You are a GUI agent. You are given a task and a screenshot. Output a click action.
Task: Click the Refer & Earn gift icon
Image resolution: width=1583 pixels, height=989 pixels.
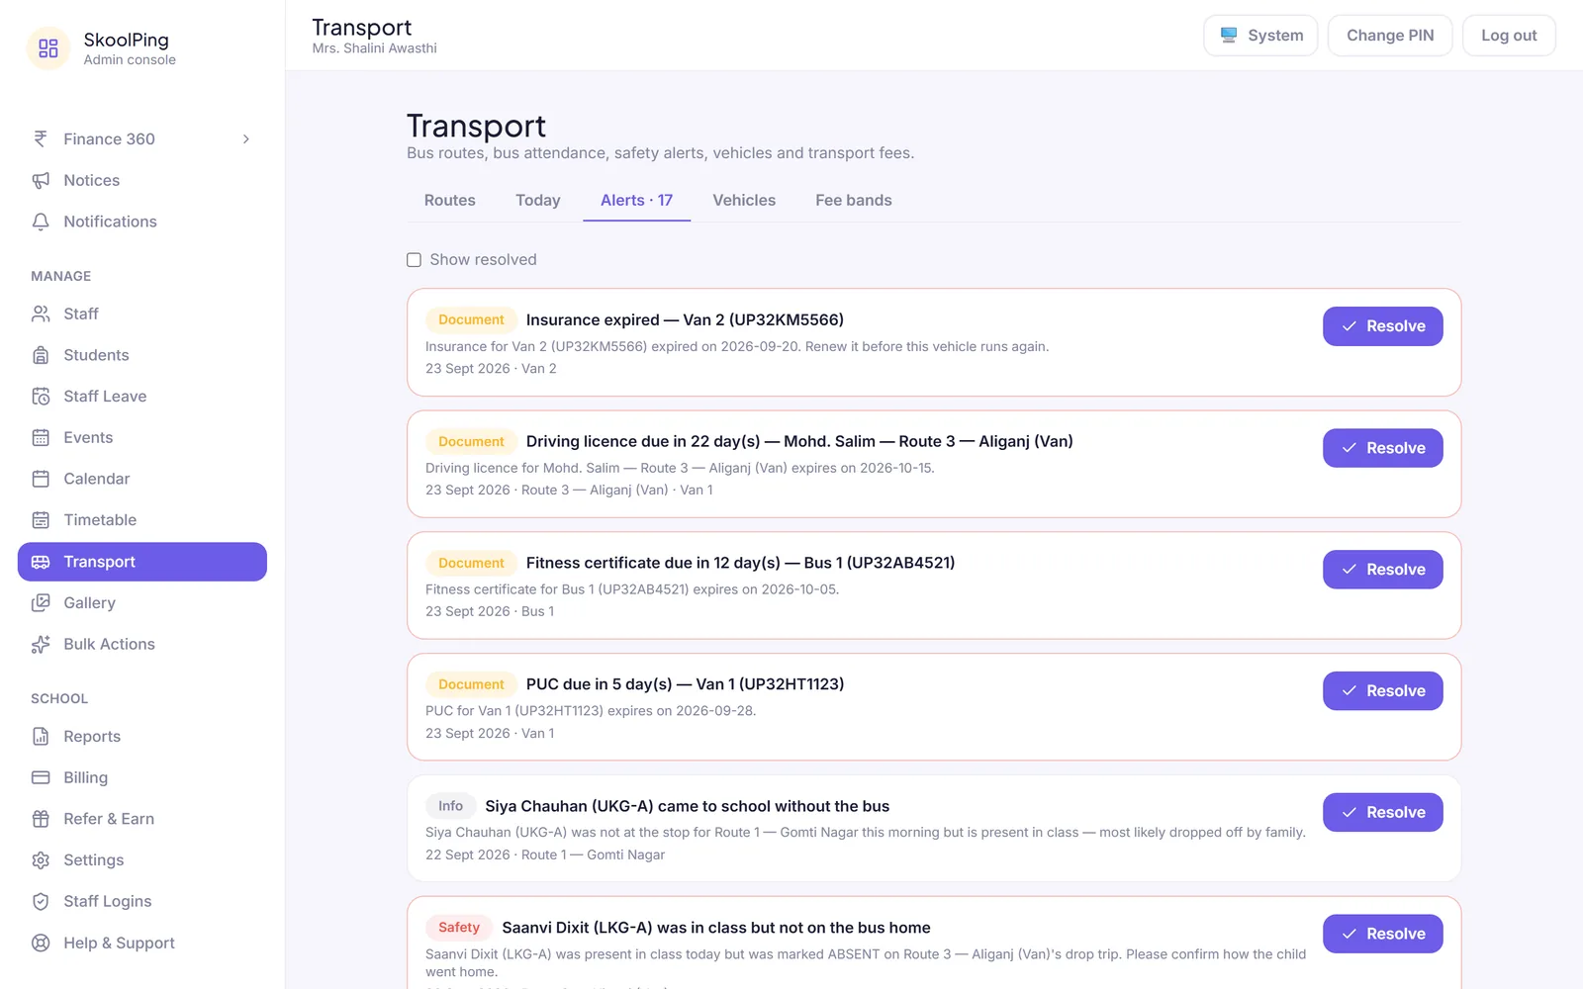pyautogui.click(x=41, y=819)
